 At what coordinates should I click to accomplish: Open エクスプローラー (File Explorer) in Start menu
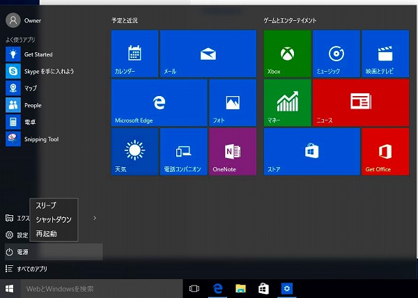click(x=17, y=218)
